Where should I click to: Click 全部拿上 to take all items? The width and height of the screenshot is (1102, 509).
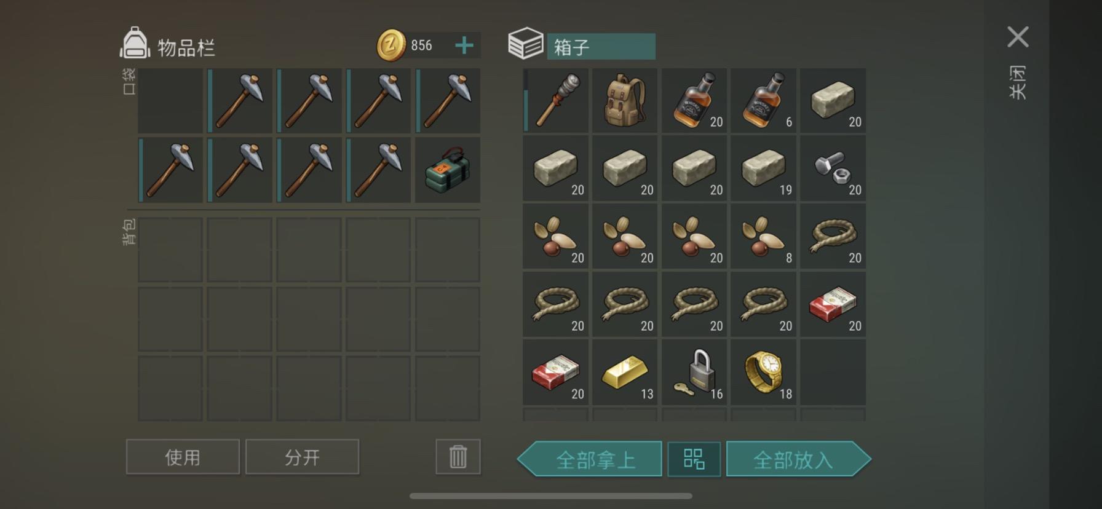point(590,459)
